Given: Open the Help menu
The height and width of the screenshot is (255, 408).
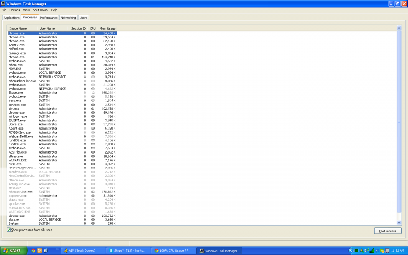Looking at the screenshot, I should tap(54, 10).
